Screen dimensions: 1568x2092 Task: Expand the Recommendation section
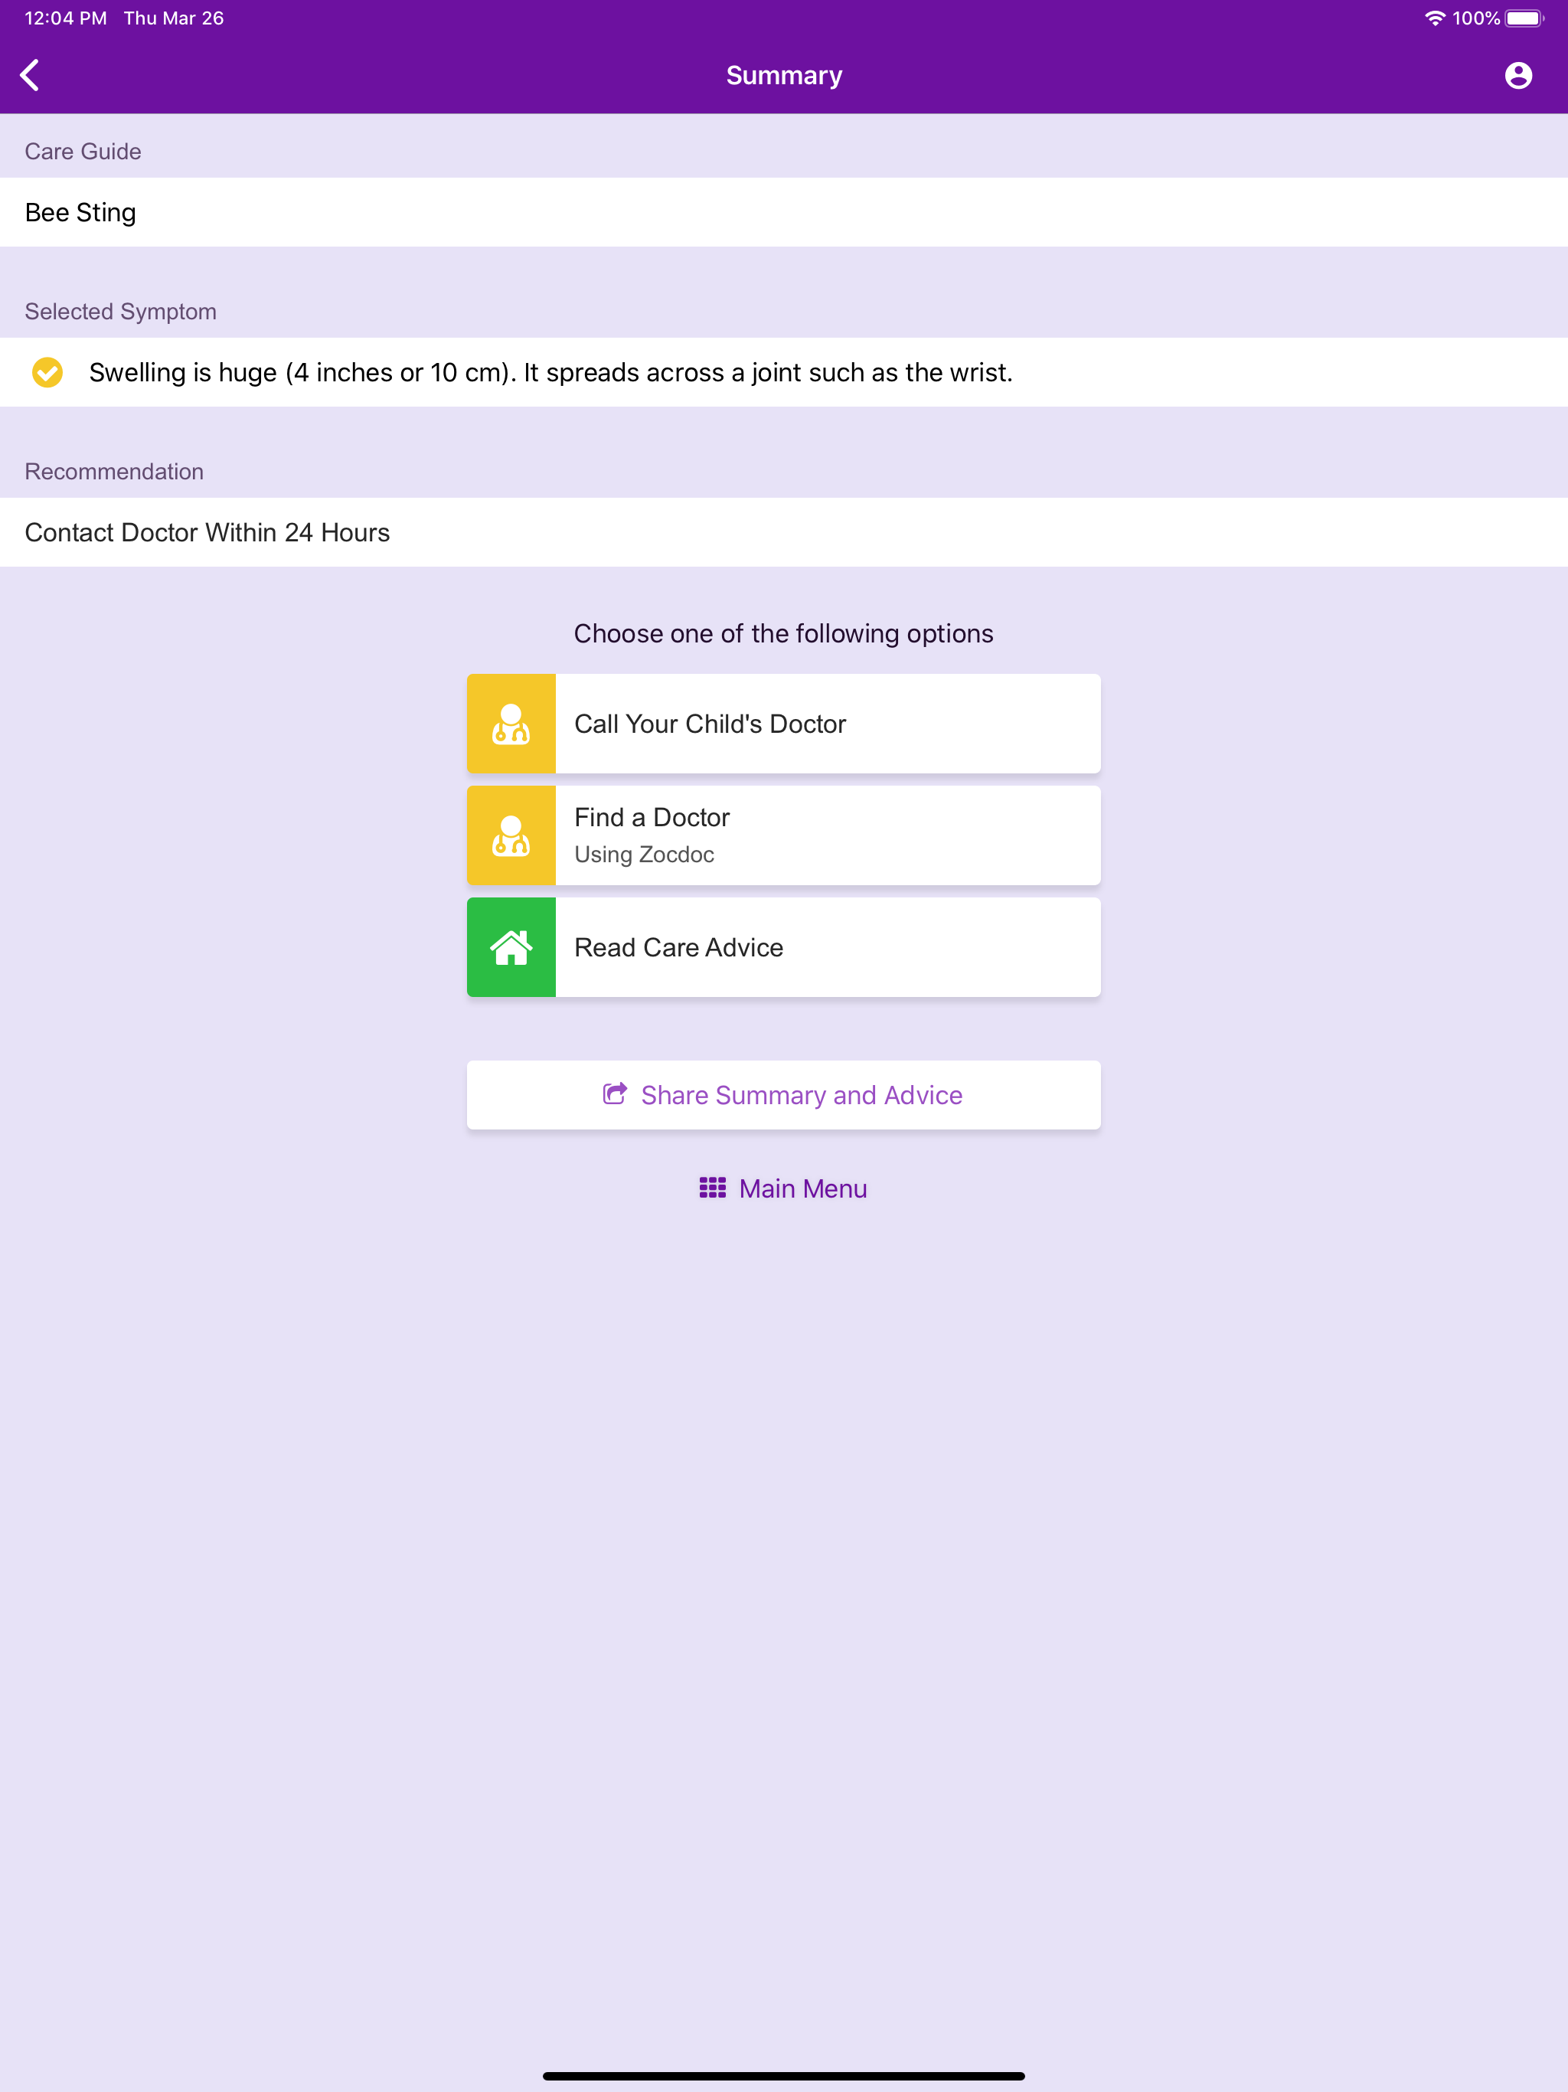pos(113,470)
